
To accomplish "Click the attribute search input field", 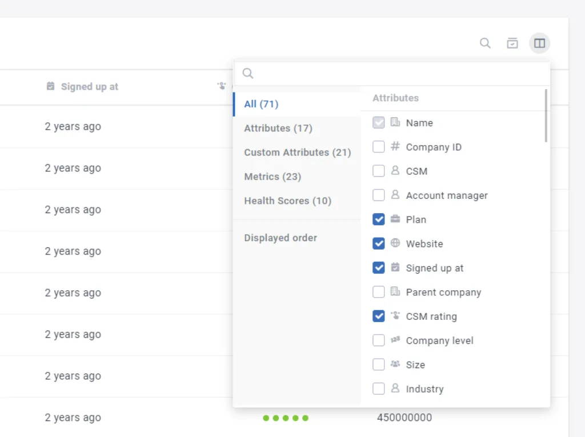I will tap(392, 73).
